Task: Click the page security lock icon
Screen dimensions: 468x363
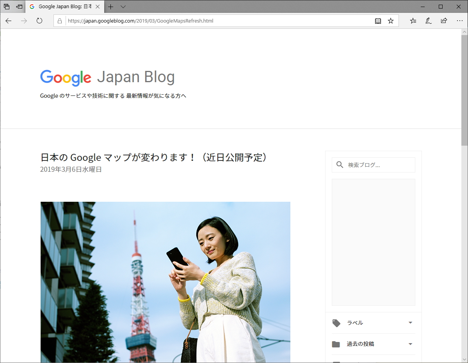Action: (59, 21)
